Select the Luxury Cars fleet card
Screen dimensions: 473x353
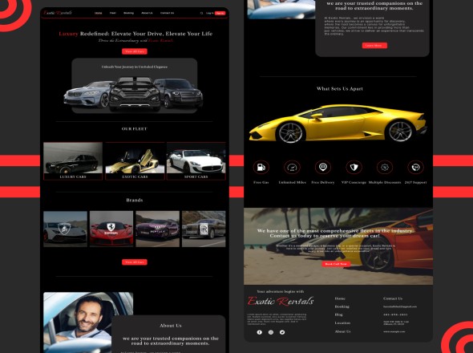coord(73,161)
